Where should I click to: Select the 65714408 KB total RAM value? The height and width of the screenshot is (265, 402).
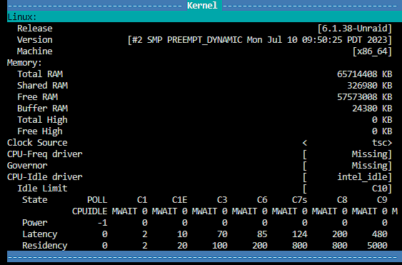tap(365, 74)
